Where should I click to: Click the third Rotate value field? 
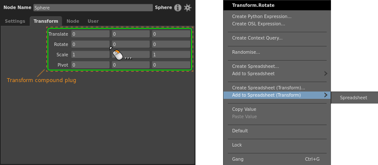click(x=171, y=44)
